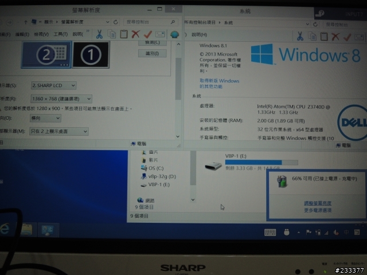Click 調整螢幕亮度 link in battery popup
367x275 pixels.
[318, 203]
